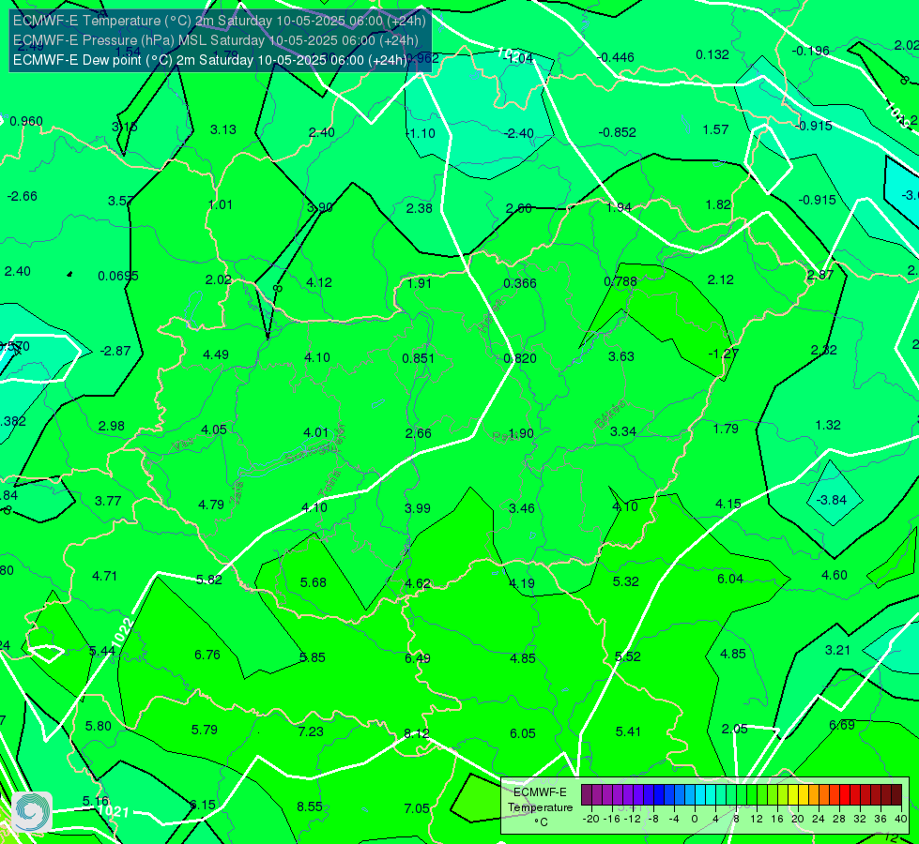
Task: Click the grid value 3.13
Action: coord(223,129)
